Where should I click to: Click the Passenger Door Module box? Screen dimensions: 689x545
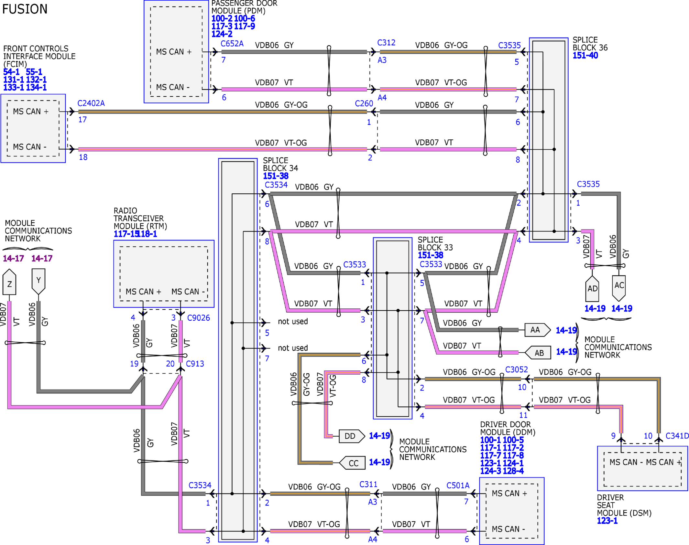(176, 52)
